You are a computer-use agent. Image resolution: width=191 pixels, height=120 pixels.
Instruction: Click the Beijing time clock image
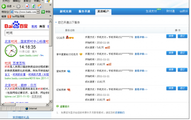[11, 51]
